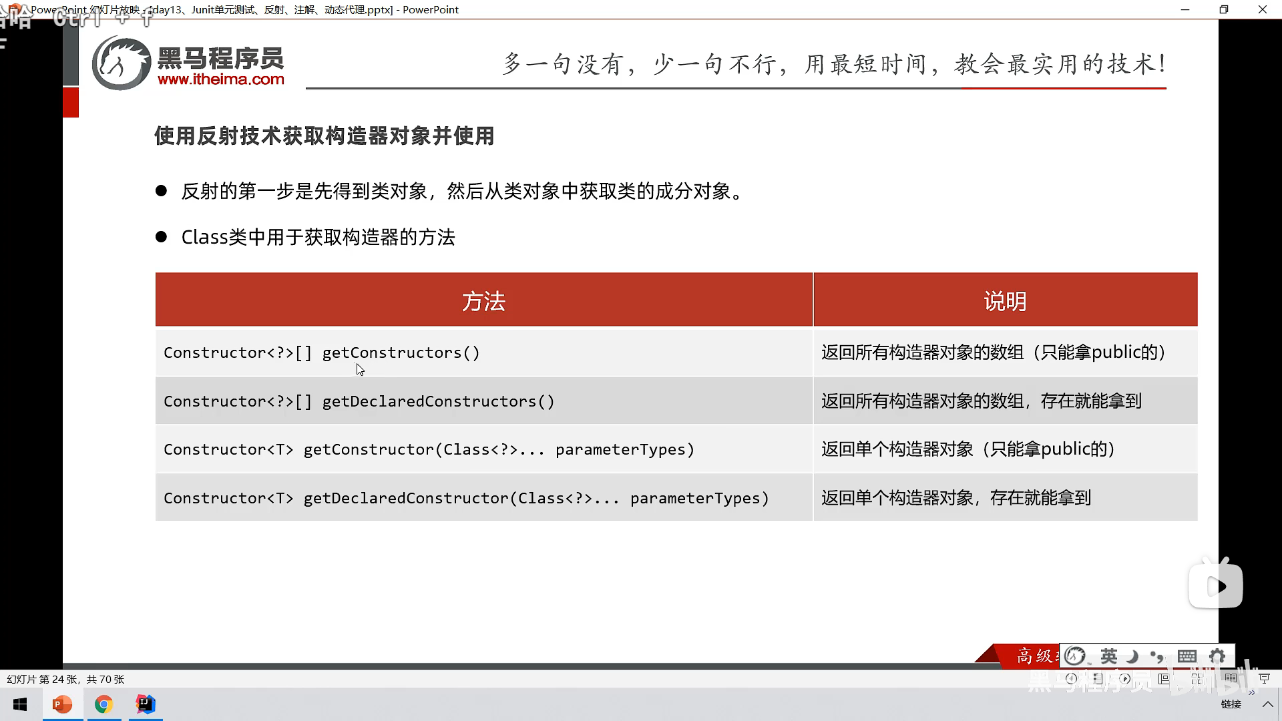Open Chrome from the taskbar
The image size is (1282, 721).
click(103, 704)
